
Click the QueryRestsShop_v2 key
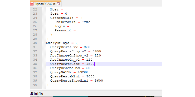68,51
